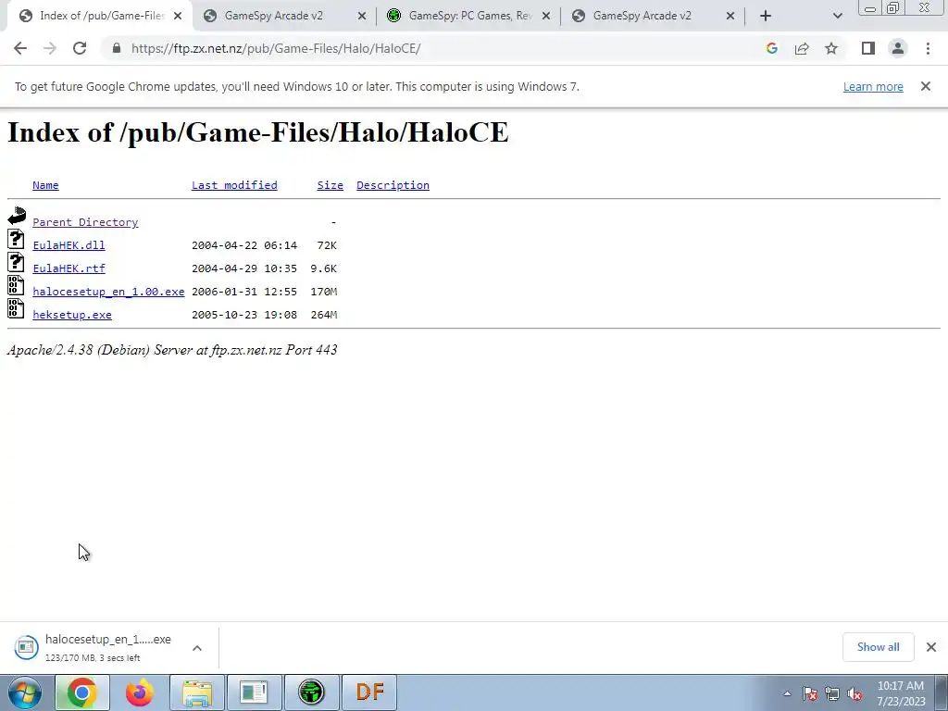The image size is (948, 711).
Task: Open Parent Directory link
Action: (x=85, y=222)
